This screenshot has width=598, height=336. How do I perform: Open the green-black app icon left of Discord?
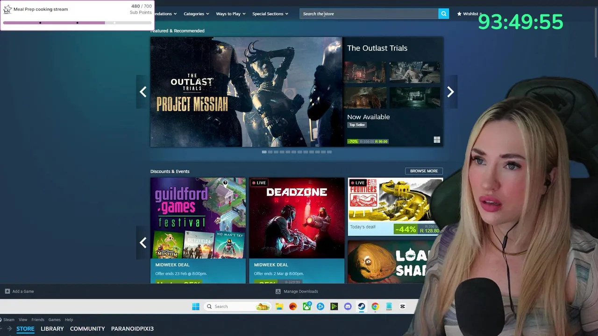tap(334, 307)
